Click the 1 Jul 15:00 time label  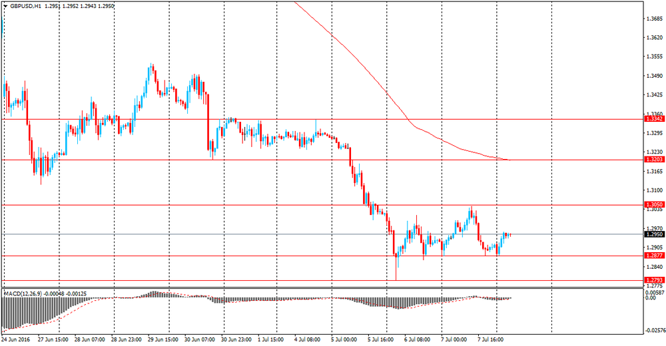point(272,339)
